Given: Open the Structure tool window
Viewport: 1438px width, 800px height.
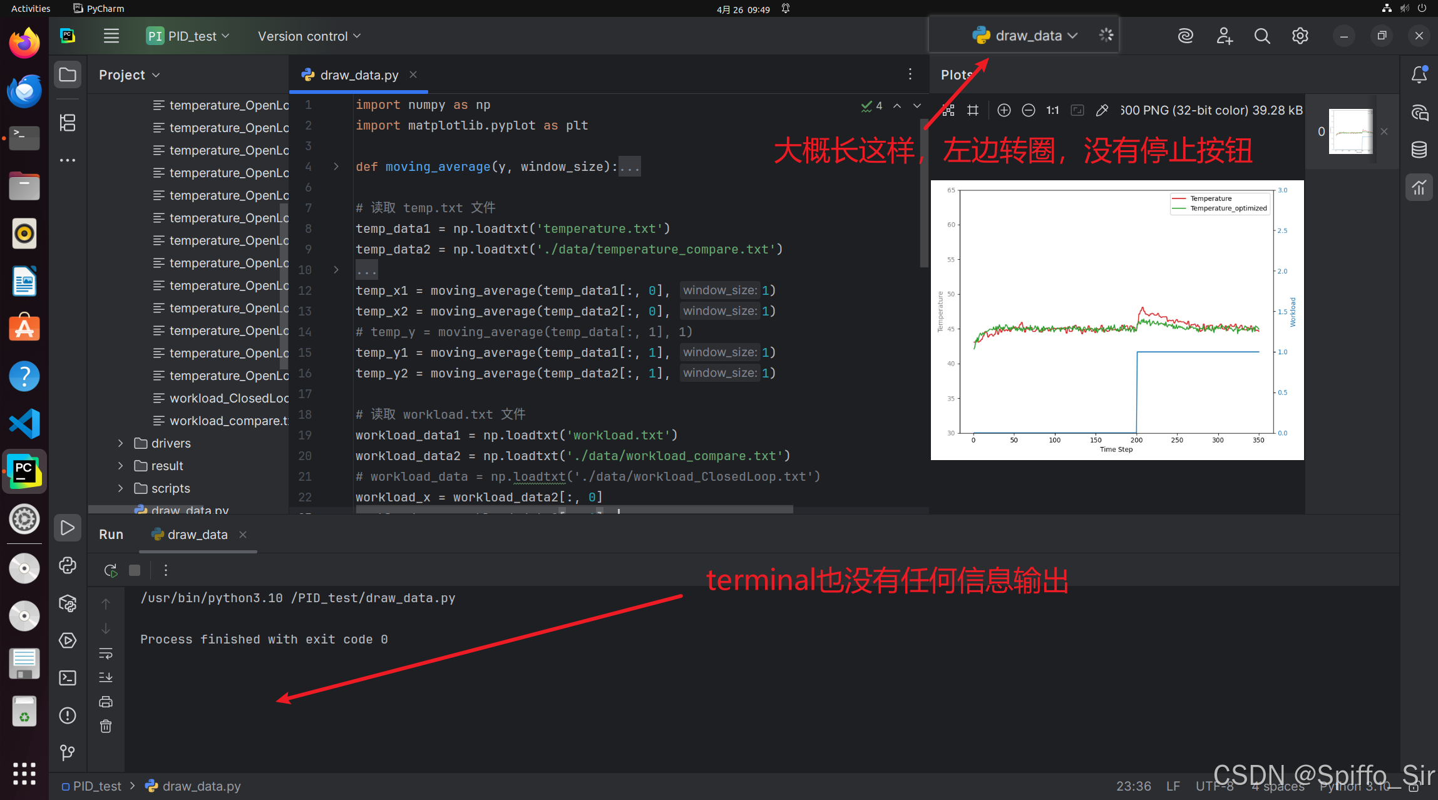Looking at the screenshot, I should click(68, 123).
